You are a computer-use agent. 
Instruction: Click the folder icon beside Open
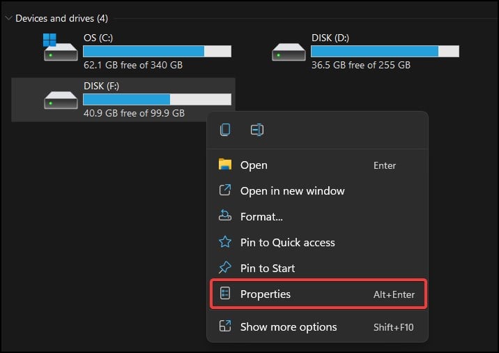(x=225, y=165)
